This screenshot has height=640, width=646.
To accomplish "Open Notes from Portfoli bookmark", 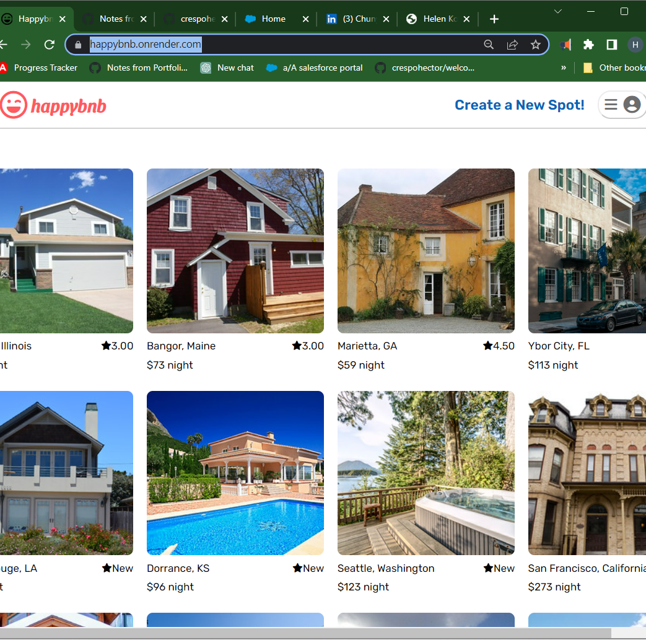I will [139, 68].
